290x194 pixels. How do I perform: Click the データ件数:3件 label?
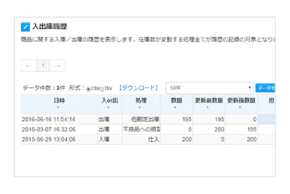(x=44, y=88)
